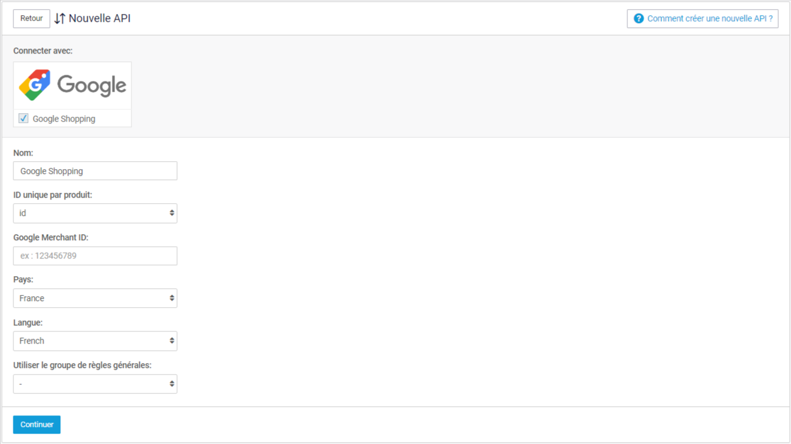Click the Retour button

click(32, 18)
